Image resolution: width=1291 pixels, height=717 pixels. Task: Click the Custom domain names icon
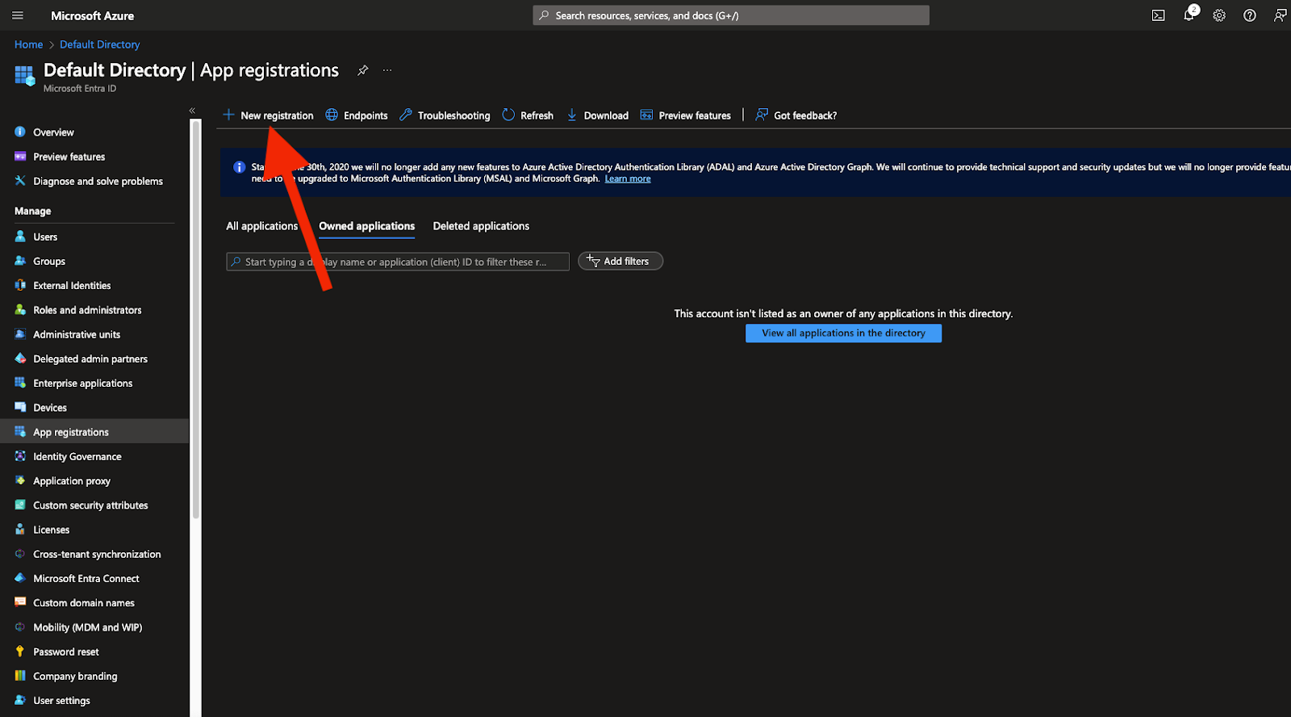point(20,602)
